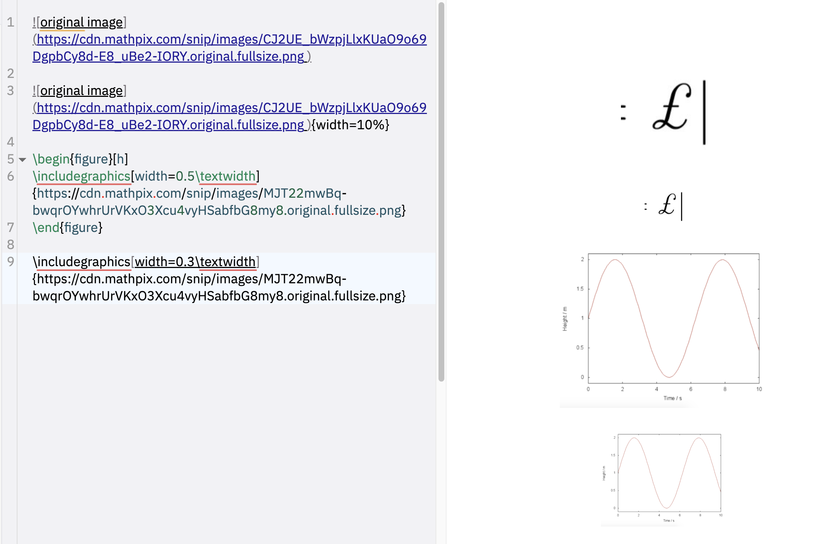Click the large pound-sign preview image

[664, 113]
